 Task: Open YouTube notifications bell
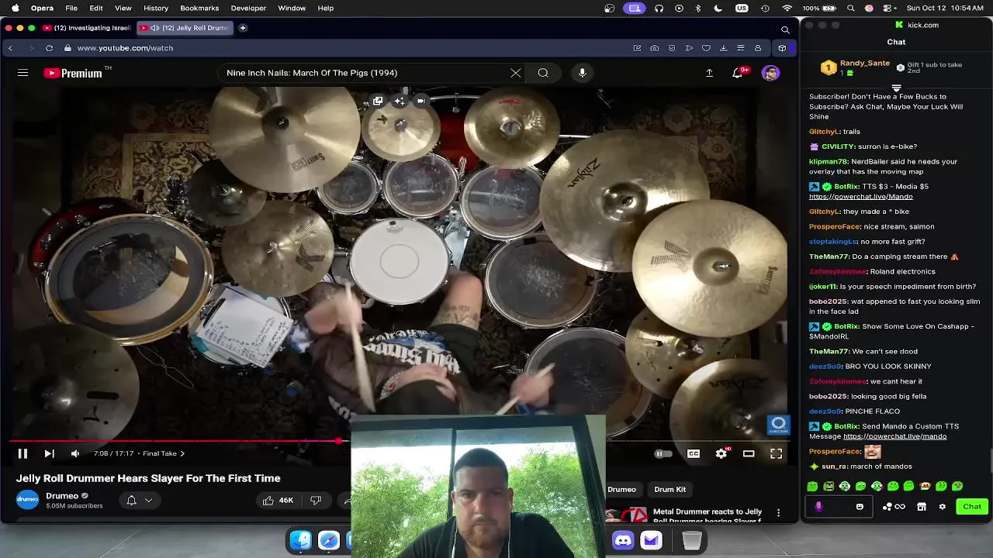(x=738, y=73)
